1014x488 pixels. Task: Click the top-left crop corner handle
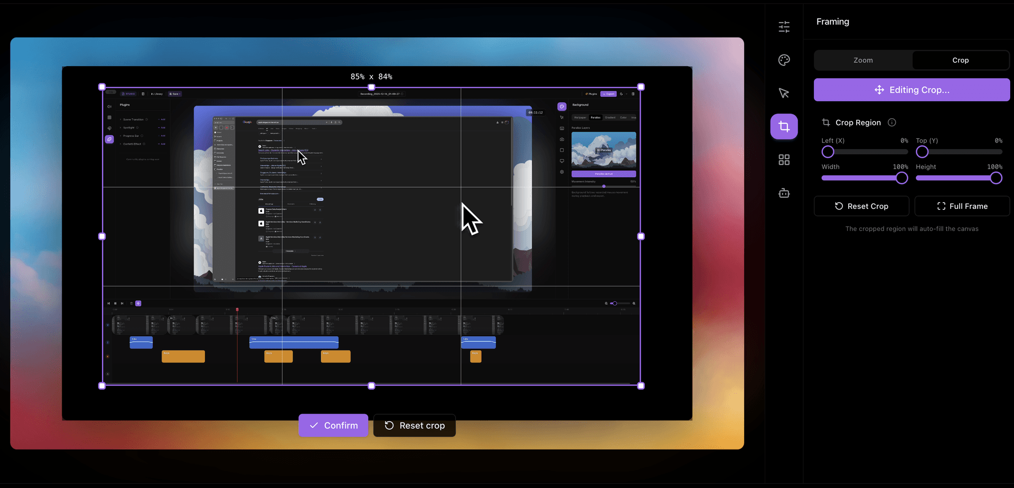click(102, 87)
